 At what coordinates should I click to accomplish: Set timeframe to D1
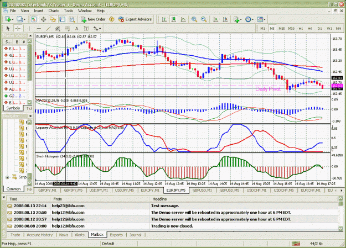(319, 28)
